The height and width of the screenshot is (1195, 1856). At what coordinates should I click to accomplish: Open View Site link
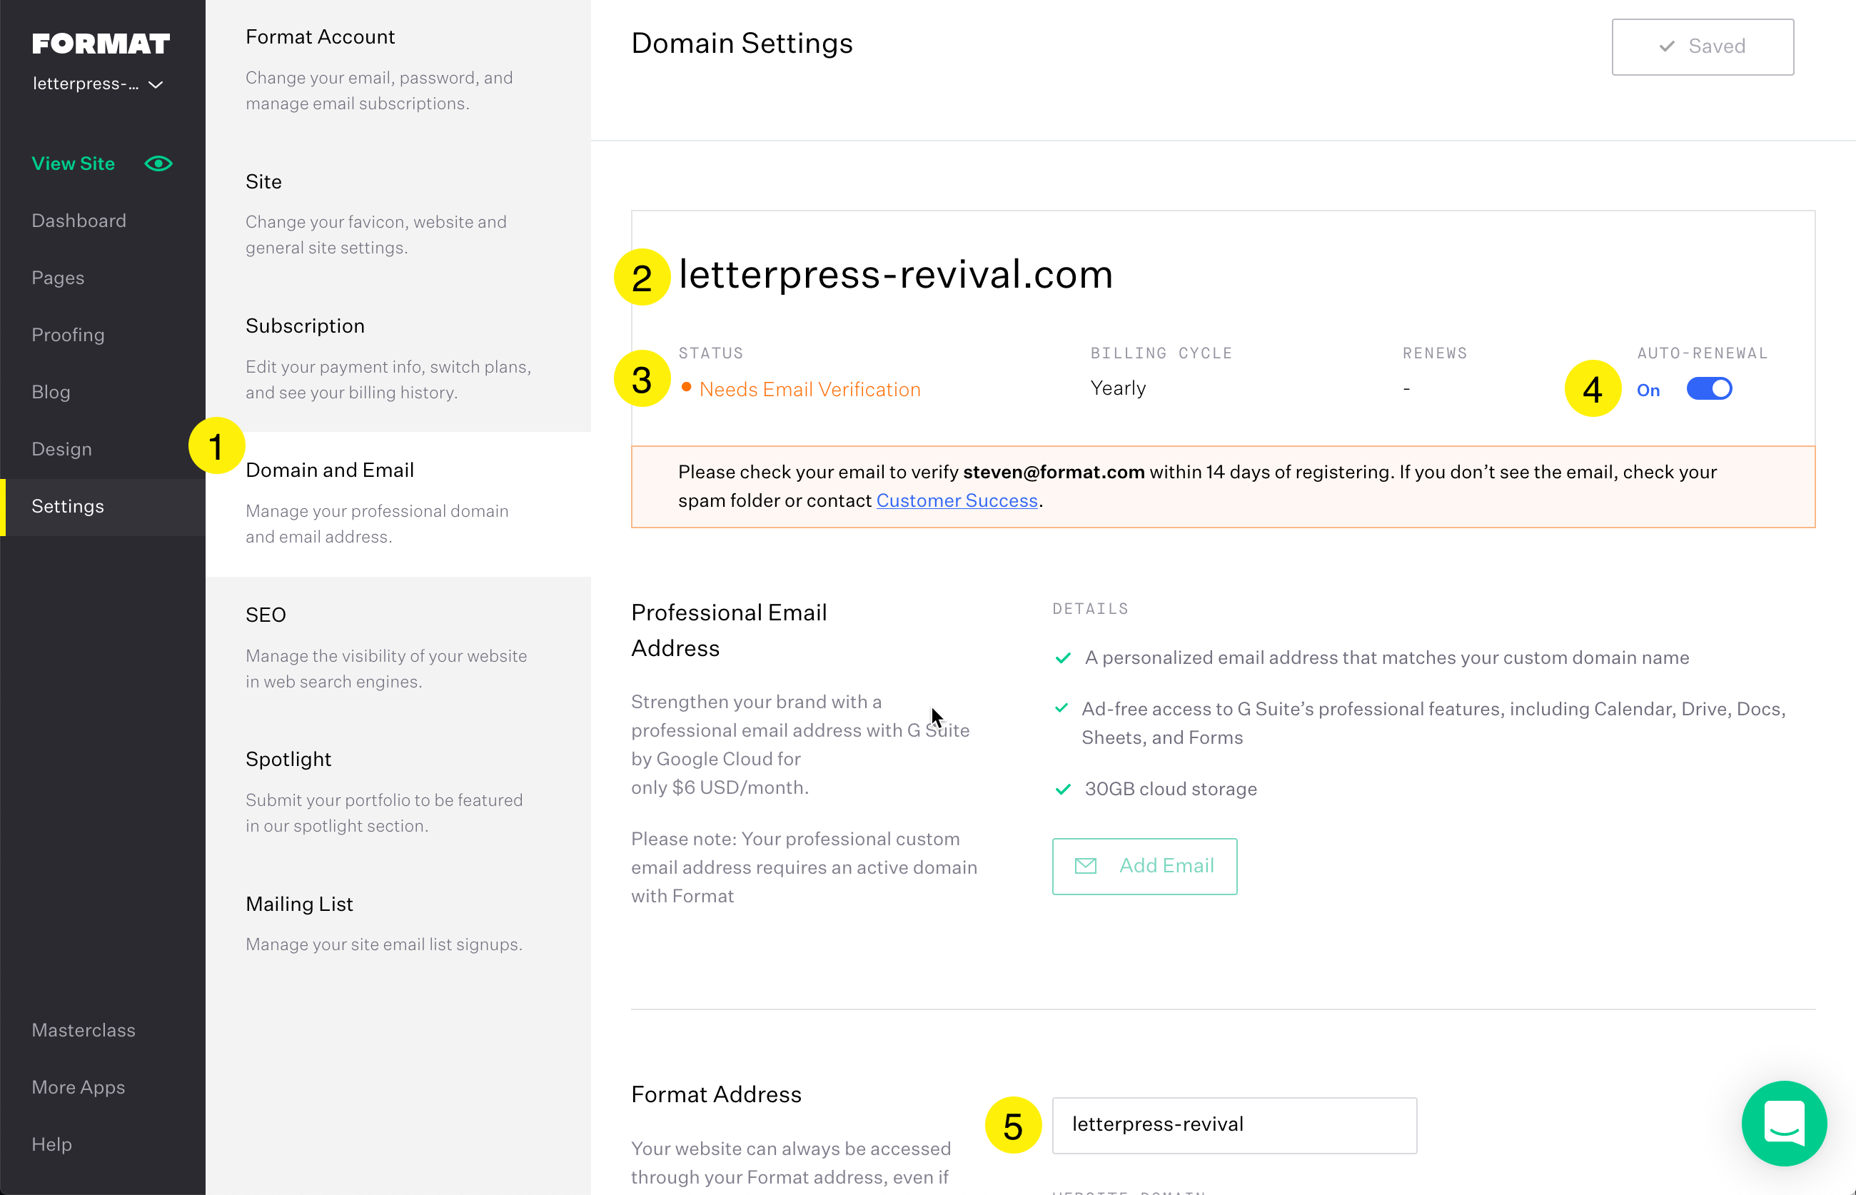click(73, 163)
